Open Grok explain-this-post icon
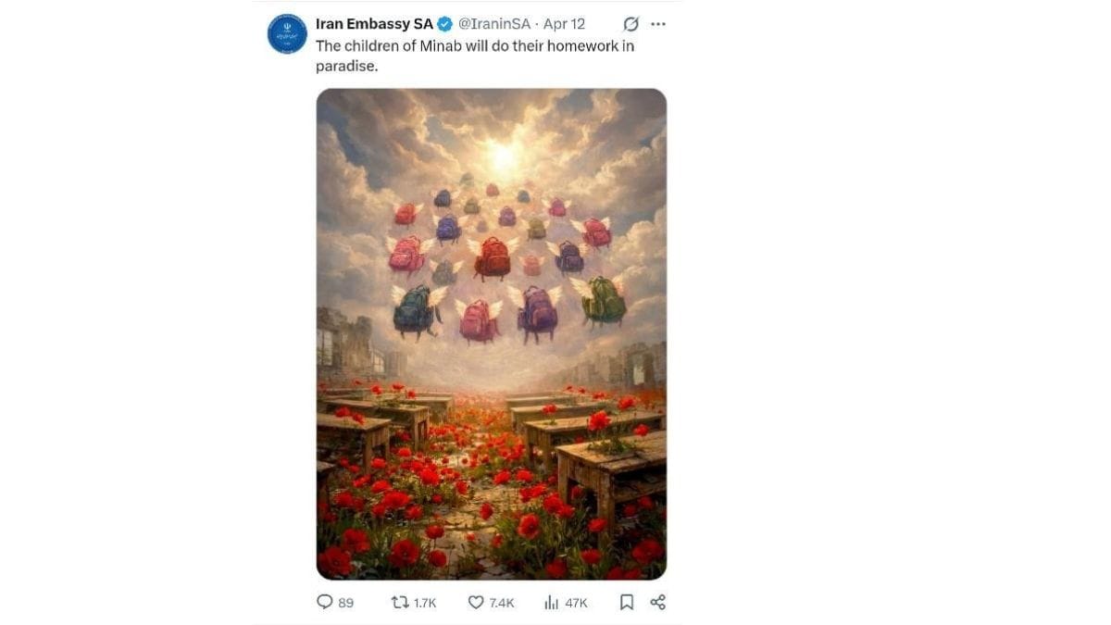Viewport: 1111px width, 625px height. [x=631, y=24]
